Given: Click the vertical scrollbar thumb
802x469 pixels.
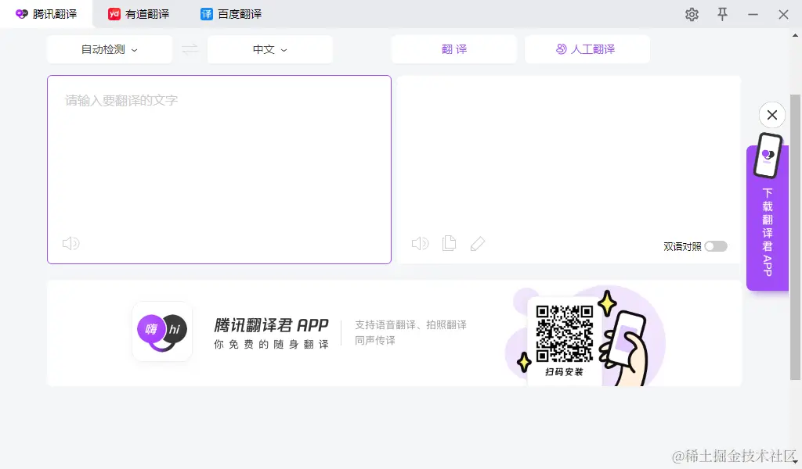Looking at the screenshot, I should tap(795, 238).
